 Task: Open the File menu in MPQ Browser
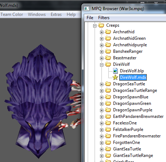coord(90,18)
